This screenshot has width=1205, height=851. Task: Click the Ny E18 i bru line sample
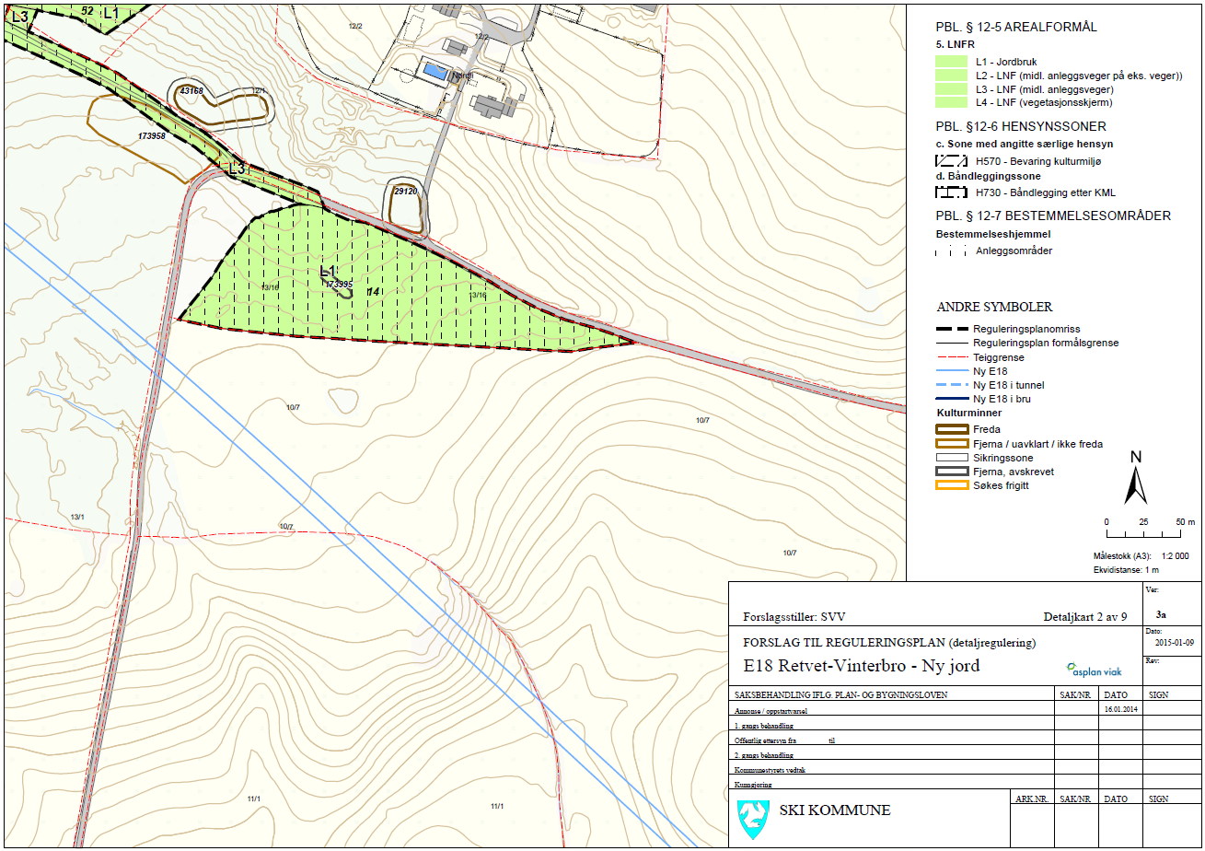click(951, 399)
